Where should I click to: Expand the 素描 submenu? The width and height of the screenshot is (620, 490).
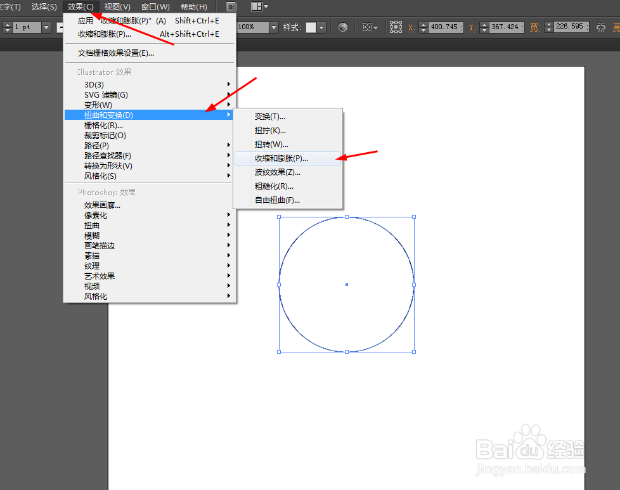(150, 256)
